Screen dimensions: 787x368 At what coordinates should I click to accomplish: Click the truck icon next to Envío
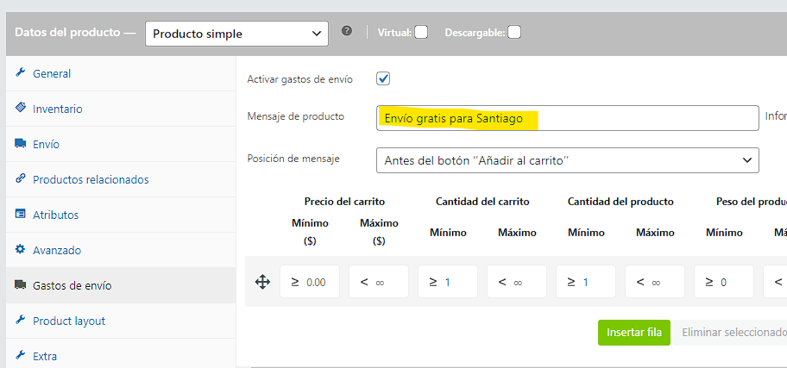point(21,144)
